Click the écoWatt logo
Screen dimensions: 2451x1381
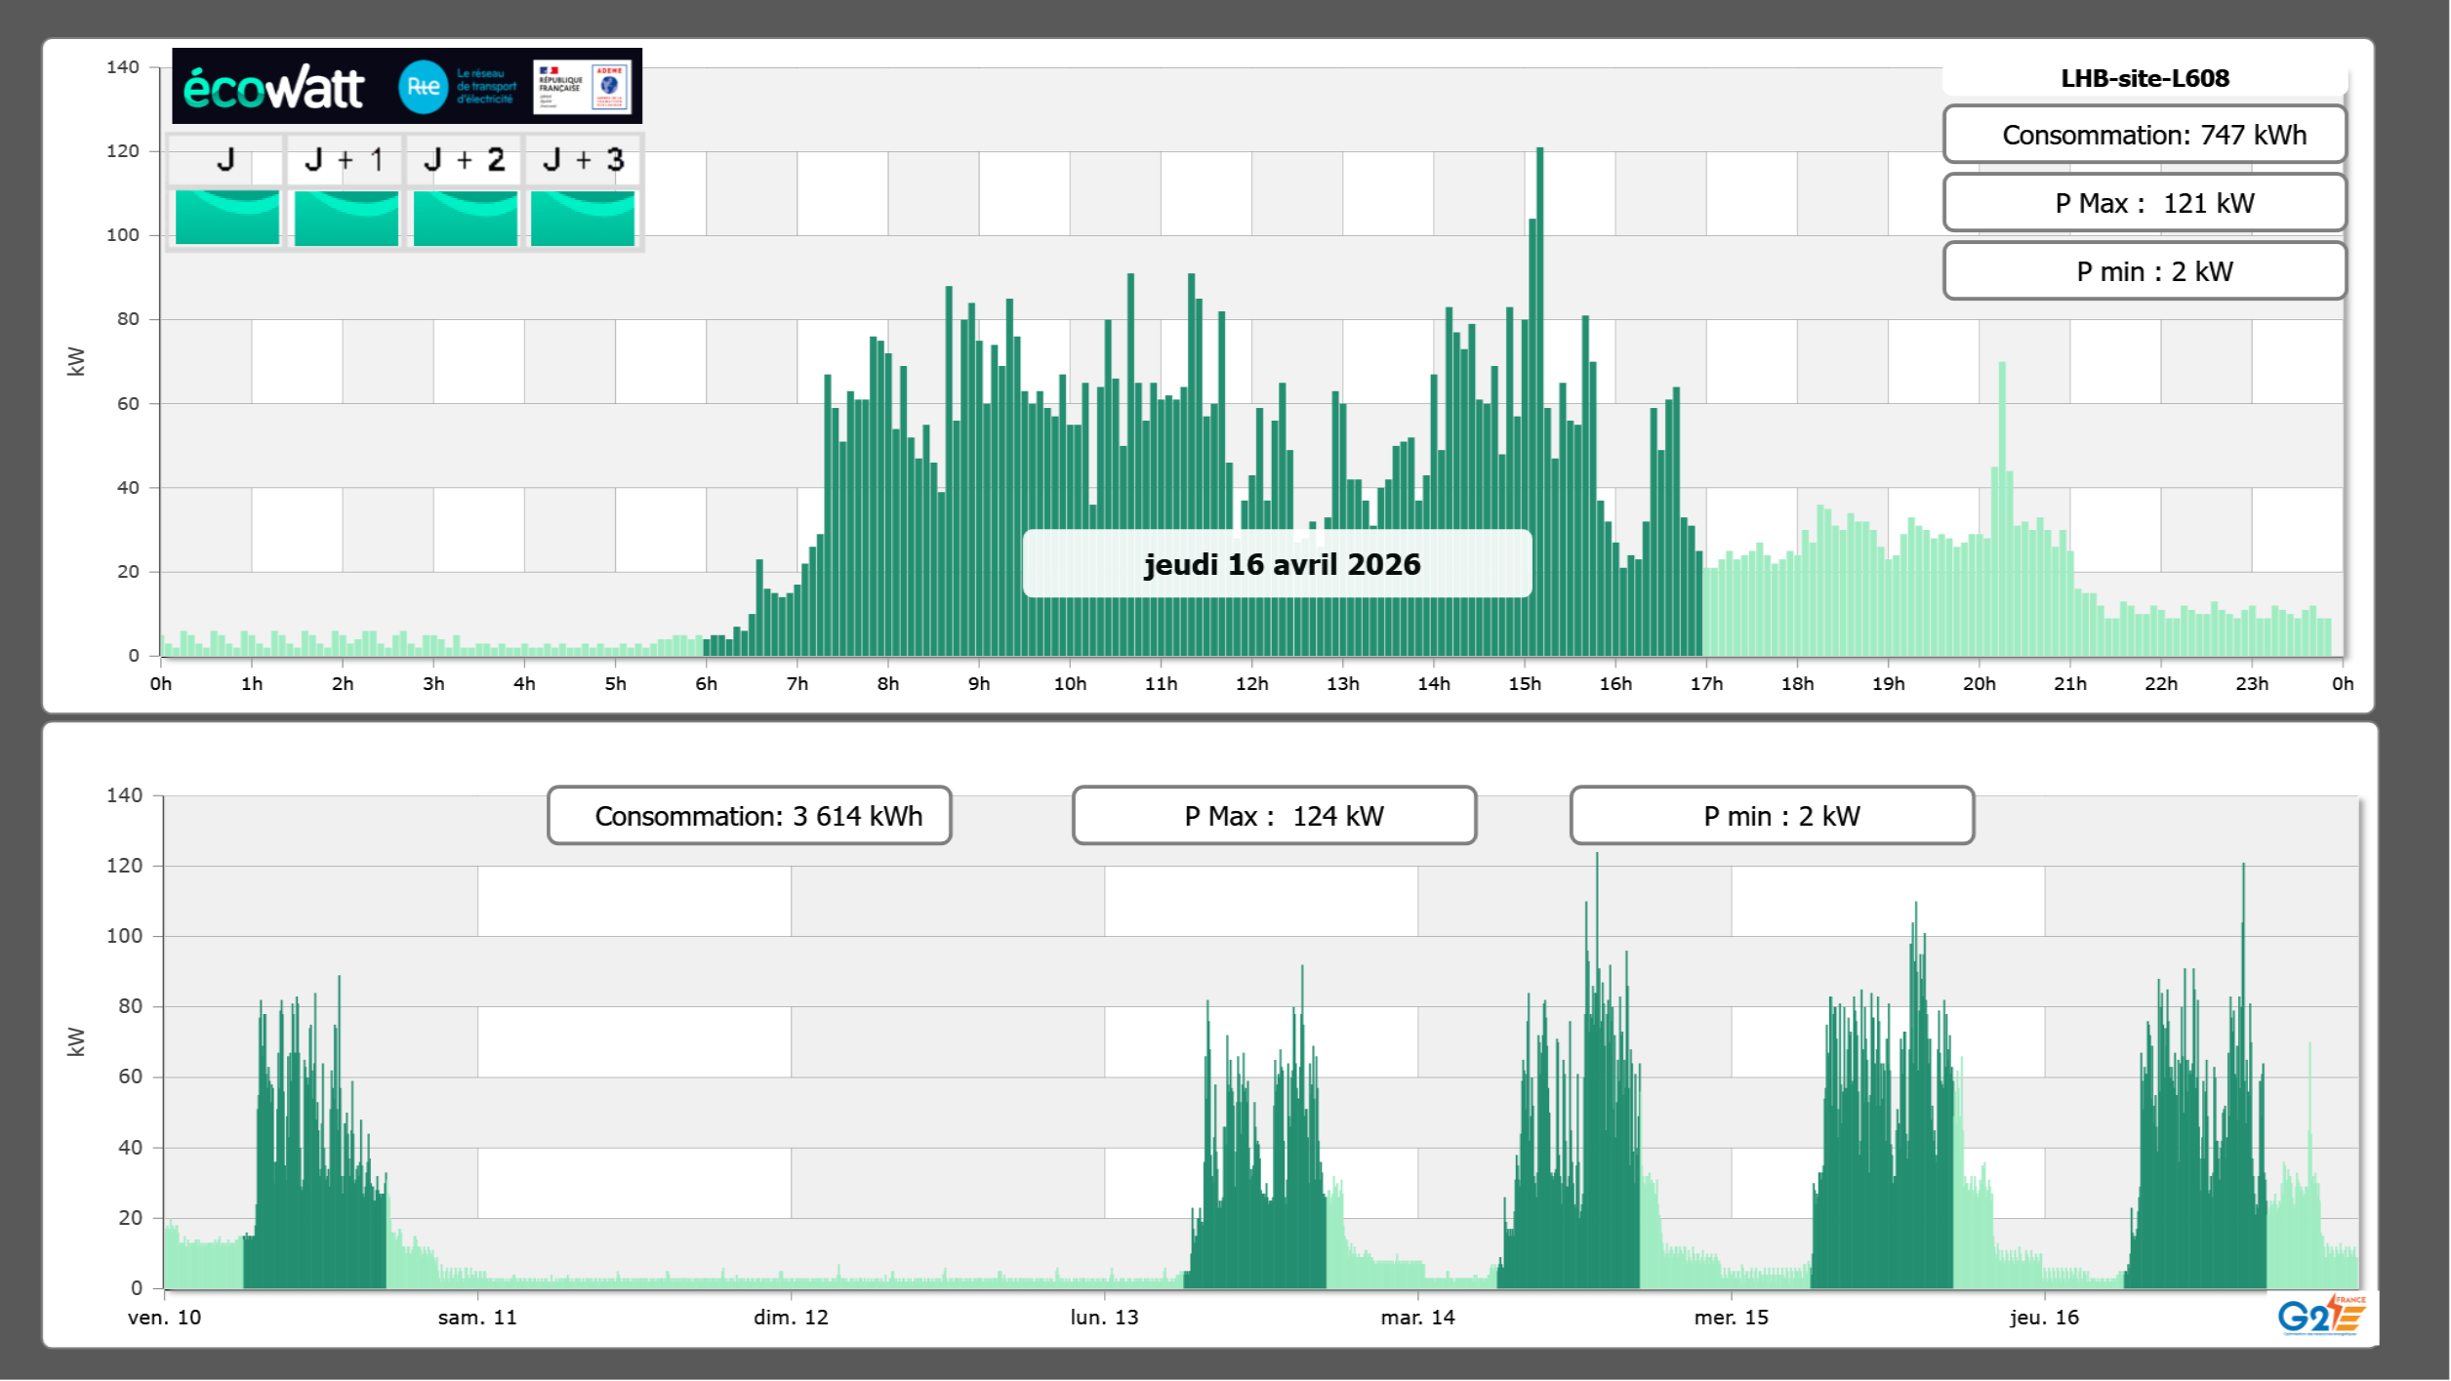[273, 88]
